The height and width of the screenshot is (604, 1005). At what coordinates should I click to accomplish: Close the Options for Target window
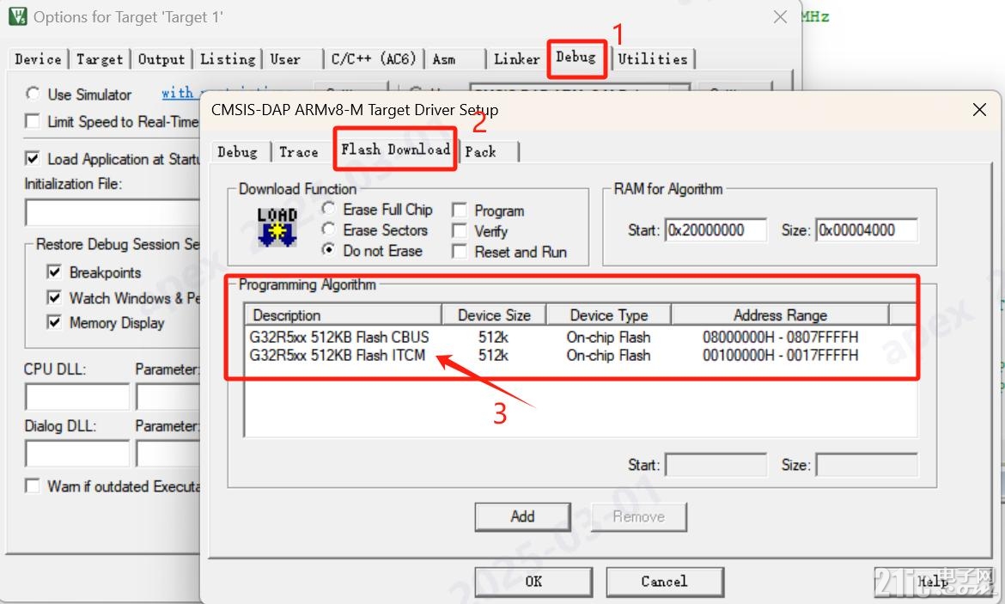[780, 16]
